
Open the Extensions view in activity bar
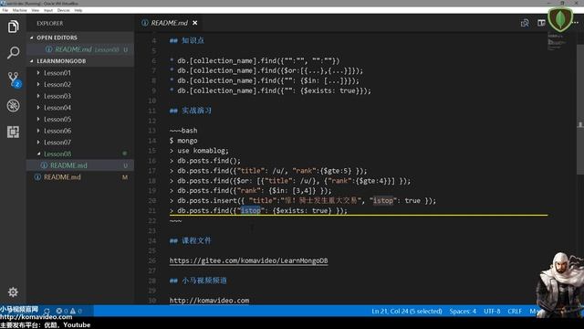pyautogui.click(x=13, y=132)
